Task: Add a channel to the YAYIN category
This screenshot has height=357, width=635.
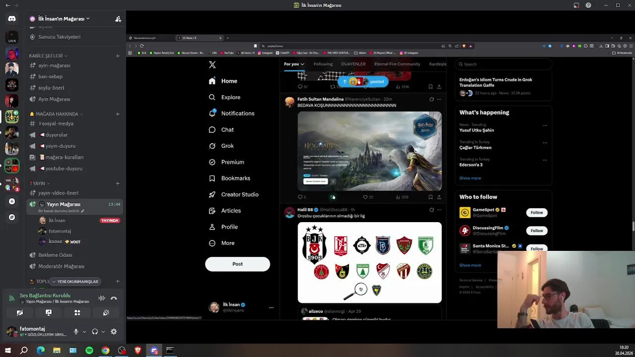Action: tap(118, 183)
